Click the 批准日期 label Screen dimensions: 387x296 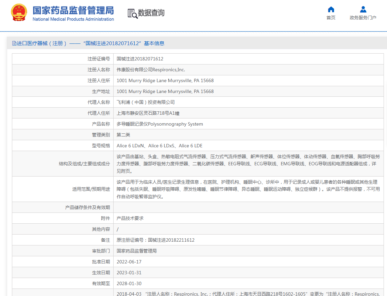[101, 262]
